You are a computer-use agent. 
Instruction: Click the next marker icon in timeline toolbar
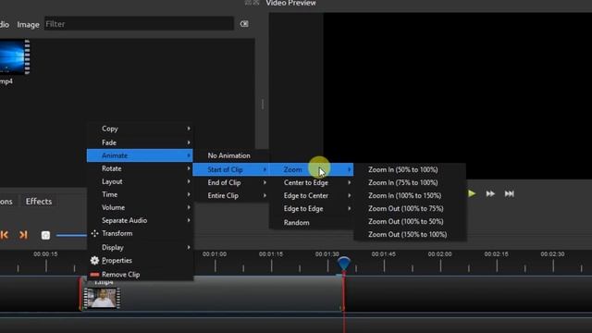coord(23,235)
